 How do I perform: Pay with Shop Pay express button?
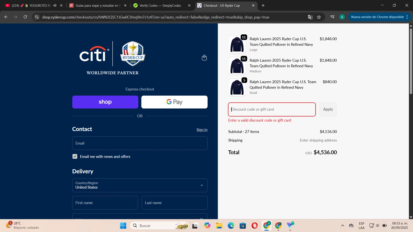(x=105, y=102)
